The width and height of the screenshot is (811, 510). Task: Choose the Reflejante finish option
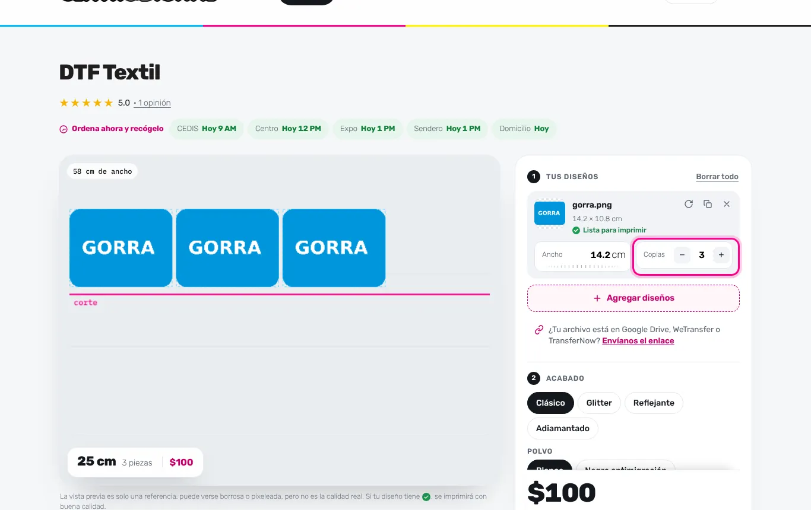coord(654,403)
